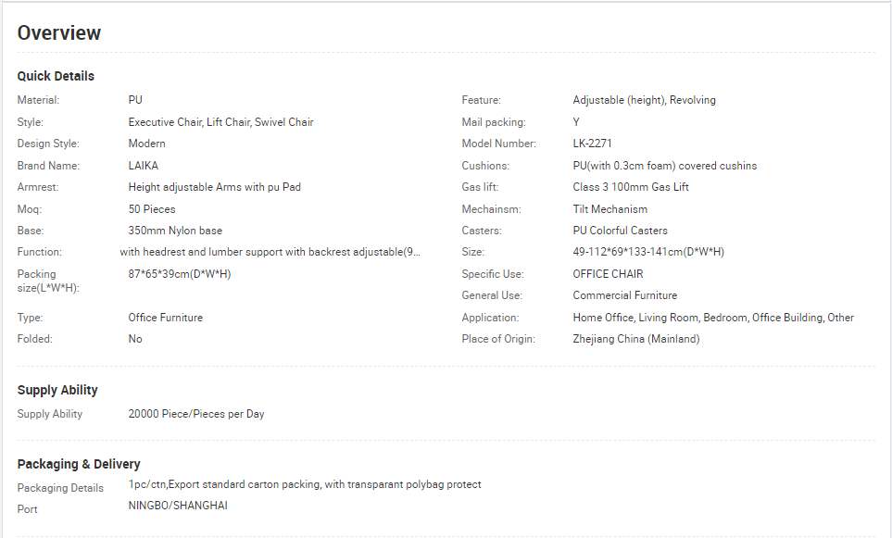This screenshot has height=538, width=892.
Task: Click the Place of Origin value Zhejiang China
Action: tap(636, 339)
